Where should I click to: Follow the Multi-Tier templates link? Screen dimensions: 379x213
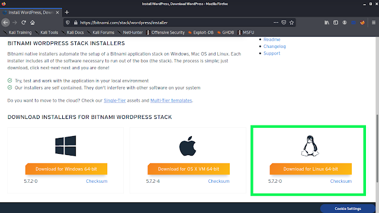pos(171,101)
